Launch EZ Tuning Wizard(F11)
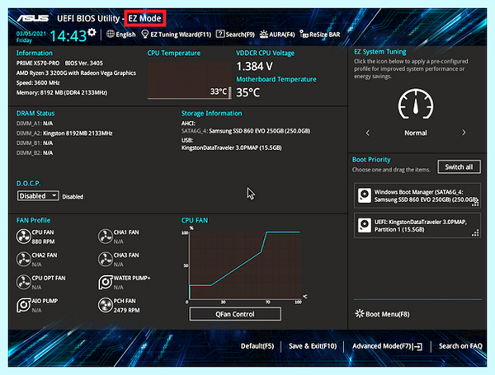Viewport: 495px width, 375px height. (x=177, y=34)
